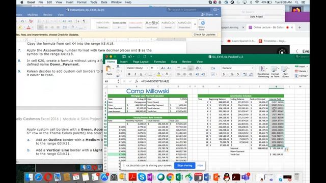Viewport: 326px width, 183px height.
Task: Toggle show paragraph marks in Word
Action: coord(84,21)
